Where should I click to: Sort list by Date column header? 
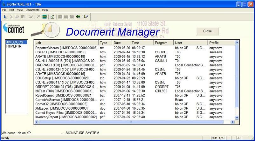pyautogui.click(x=117, y=43)
